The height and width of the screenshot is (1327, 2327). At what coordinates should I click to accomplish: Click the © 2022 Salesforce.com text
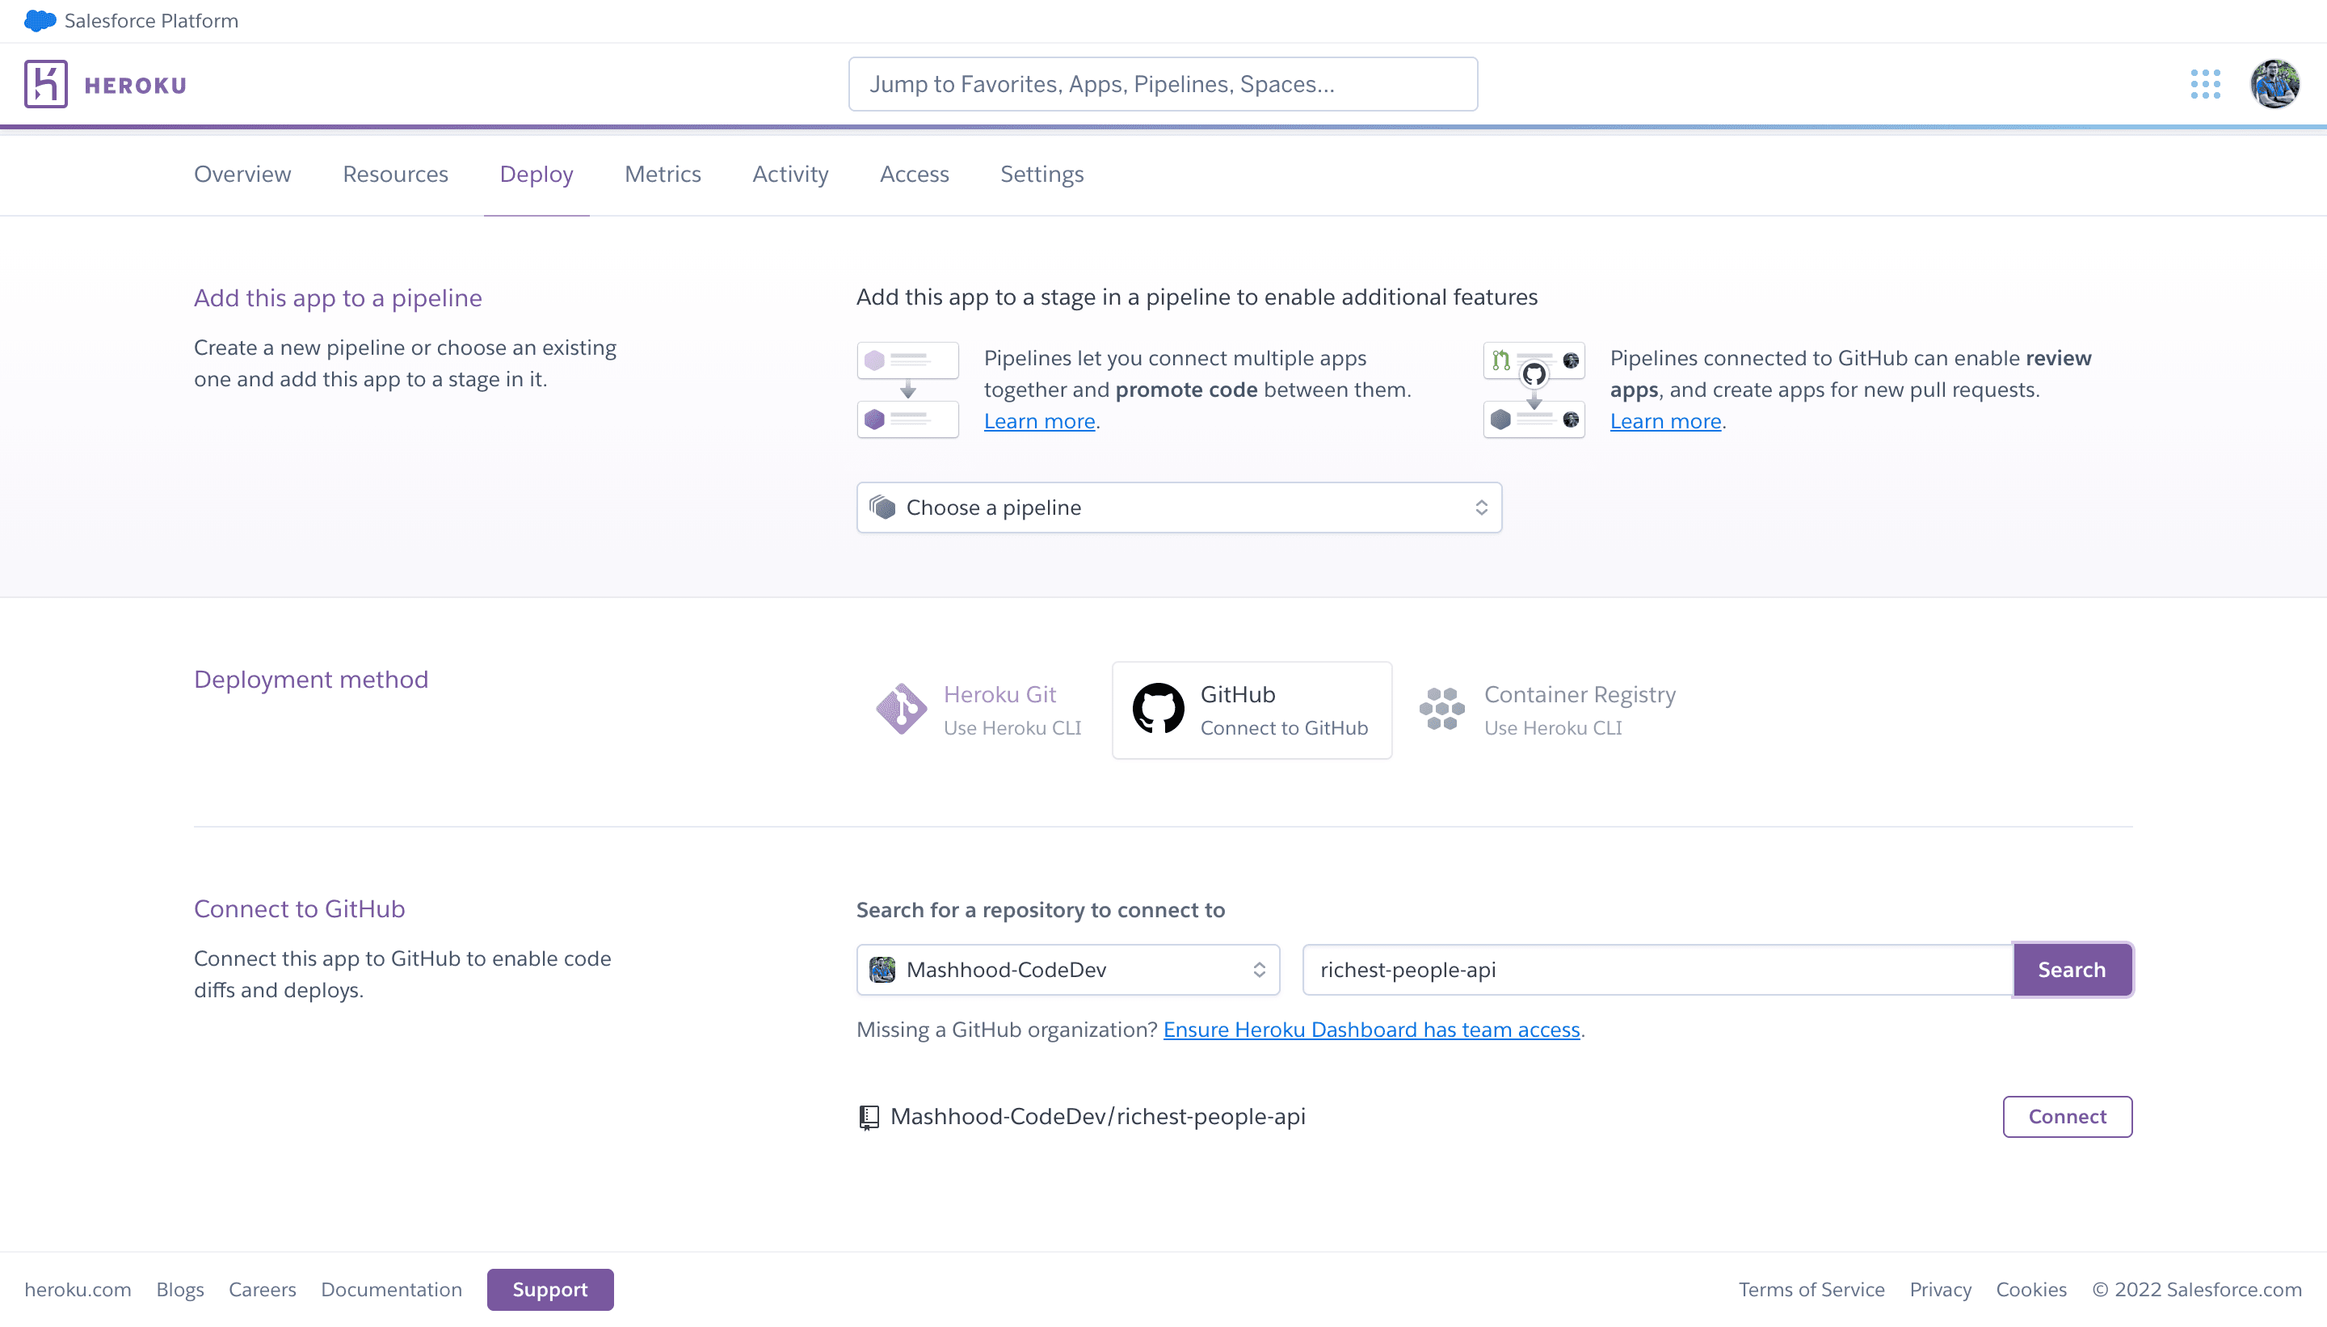(2197, 1290)
